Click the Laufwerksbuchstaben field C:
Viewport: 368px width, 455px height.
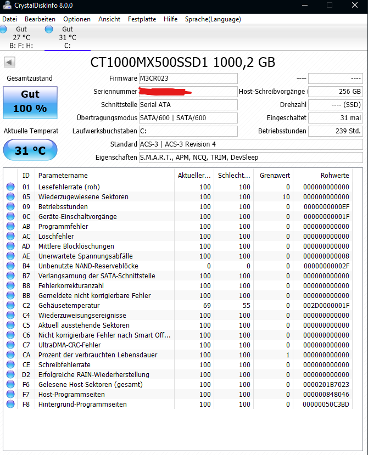(188, 131)
